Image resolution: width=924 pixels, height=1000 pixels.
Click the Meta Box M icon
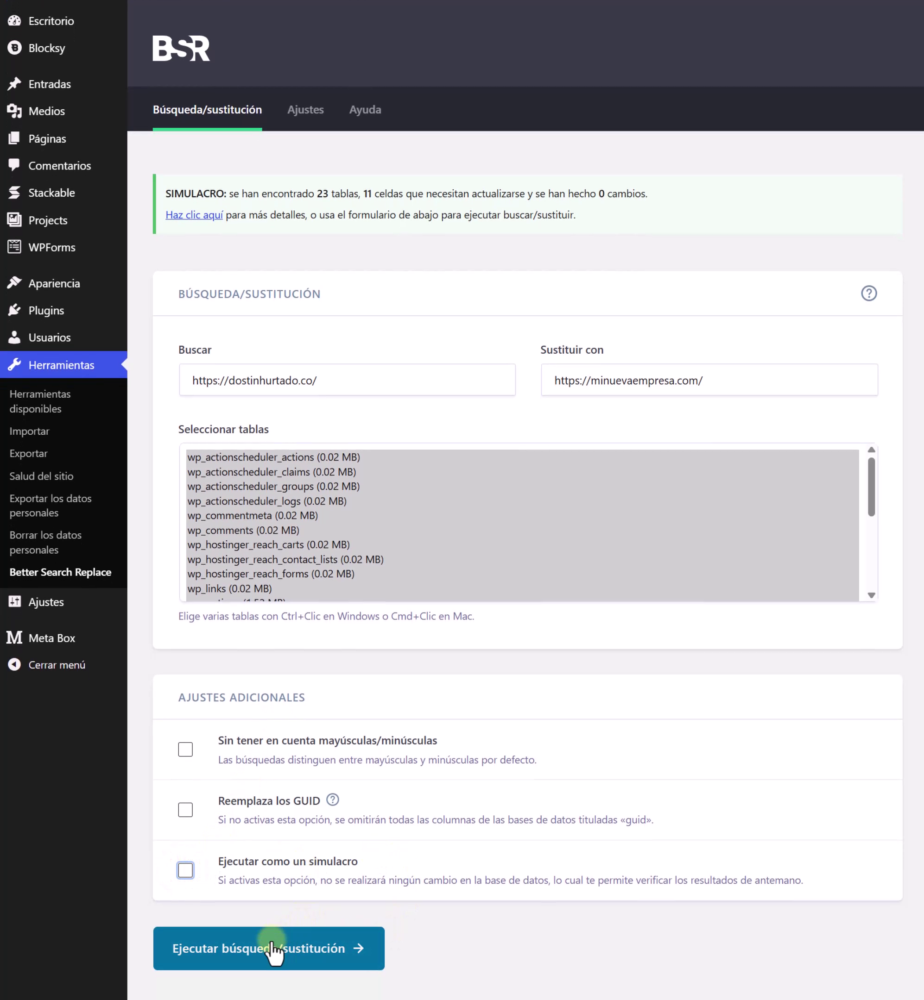(14, 637)
